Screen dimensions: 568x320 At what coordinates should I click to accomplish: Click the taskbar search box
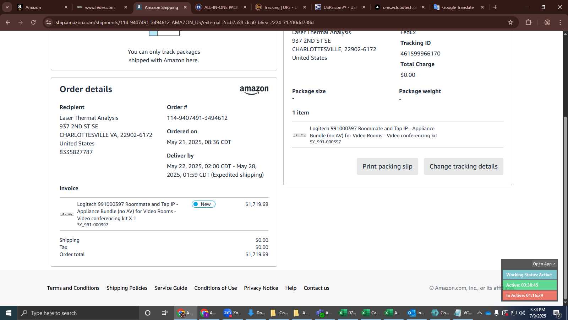point(78,313)
